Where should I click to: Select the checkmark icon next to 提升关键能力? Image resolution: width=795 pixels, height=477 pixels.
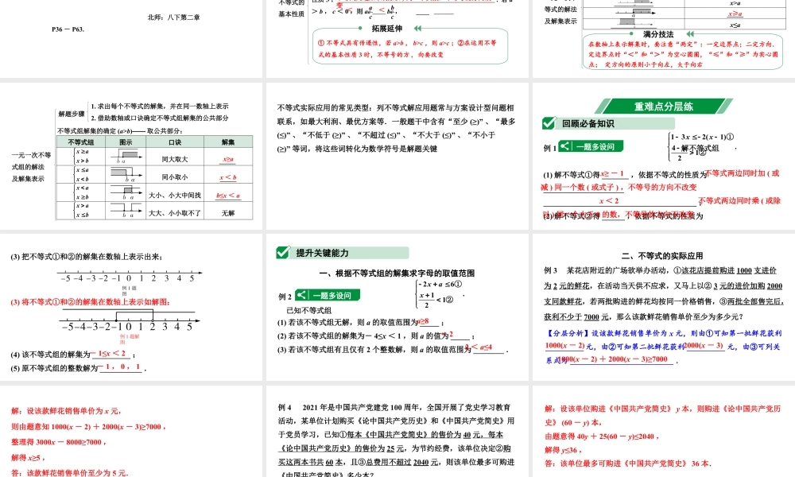coord(282,252)
